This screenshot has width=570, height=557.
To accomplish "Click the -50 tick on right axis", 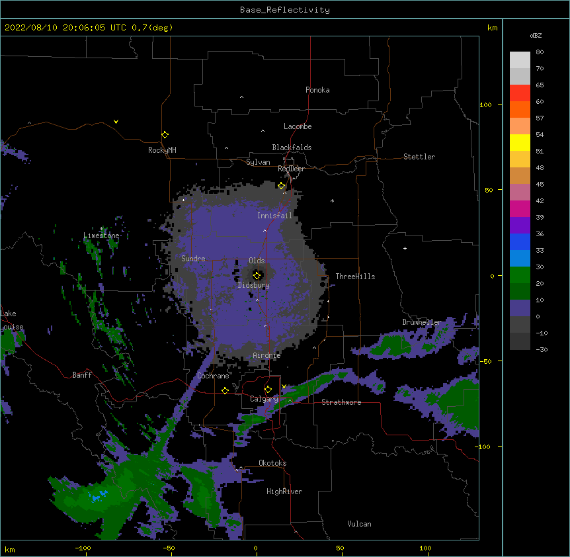I will 485,361.
